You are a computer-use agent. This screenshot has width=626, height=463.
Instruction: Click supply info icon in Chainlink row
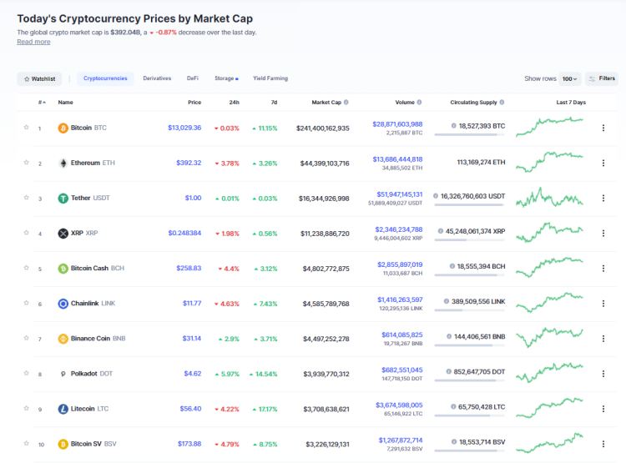tap(447, 301)
